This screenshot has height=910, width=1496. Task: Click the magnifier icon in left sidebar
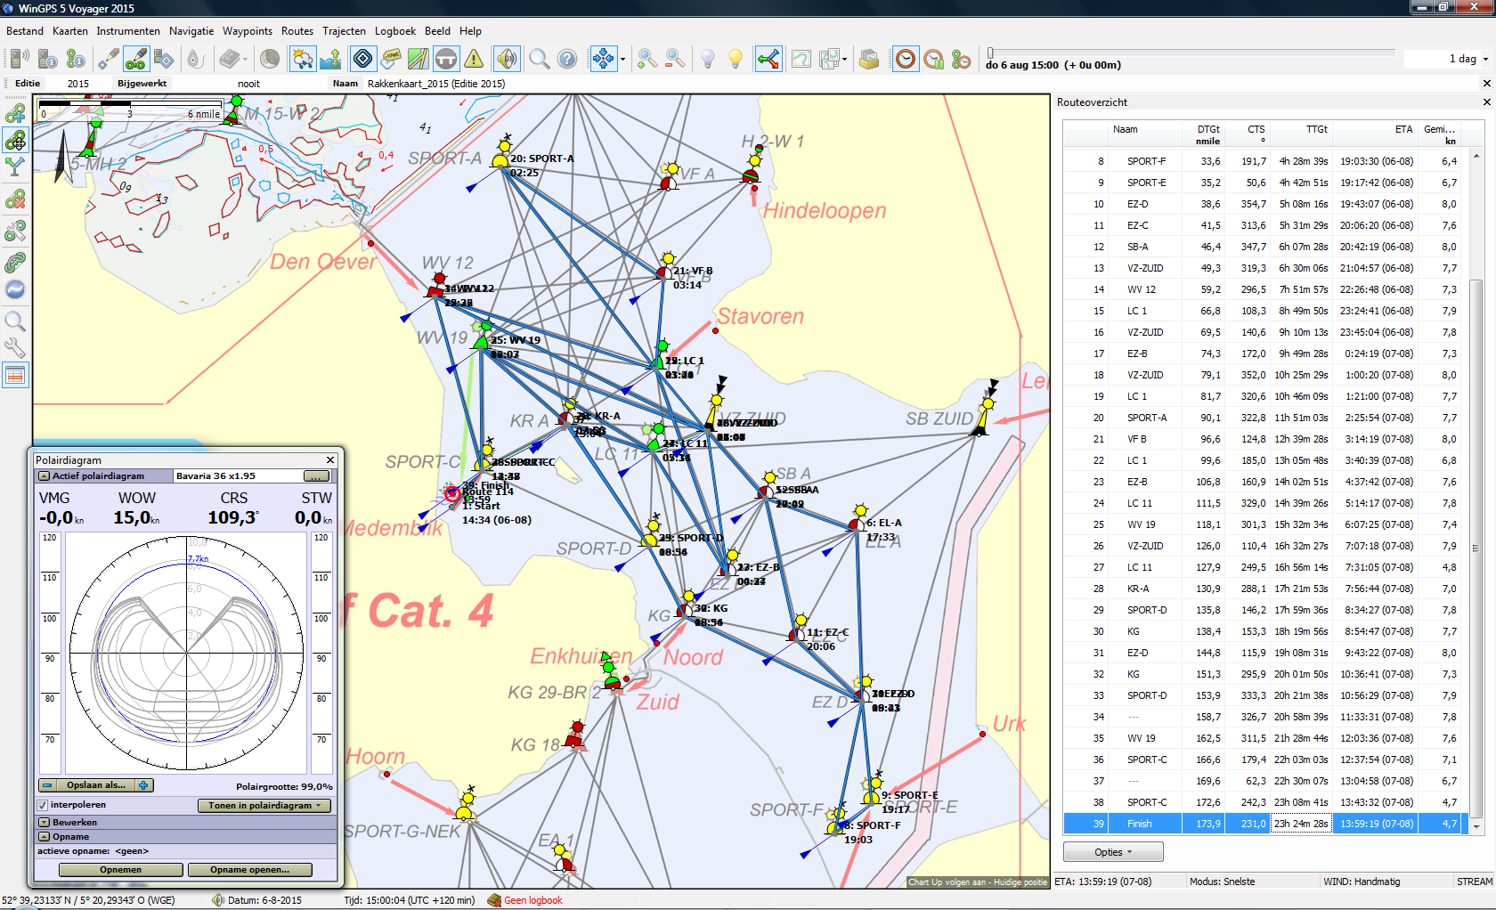tap(15, 321)
